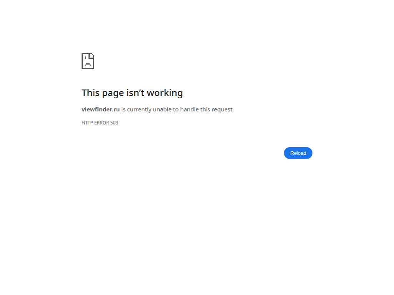Click the number 503 in the error code
The image size is (394, 295).
click(114, 123)
